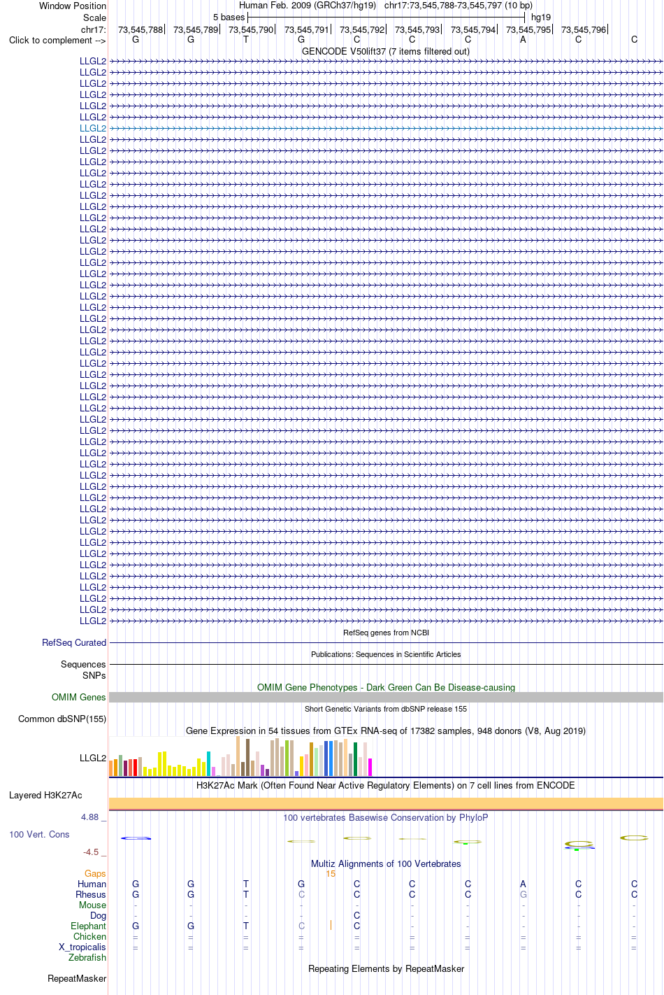Click the A base in the sequence row
Image resolution: width=664 pixels, height=995 pixels.
[523, 39]
